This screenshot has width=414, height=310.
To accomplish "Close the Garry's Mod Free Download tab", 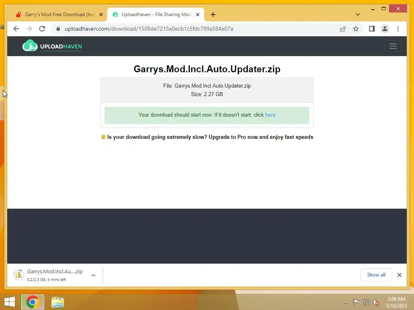I will pos(101,15).
